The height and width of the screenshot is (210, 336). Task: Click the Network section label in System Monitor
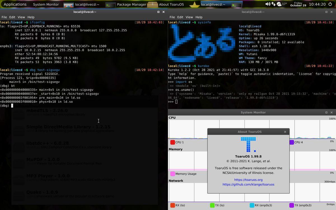coord(176,181)
